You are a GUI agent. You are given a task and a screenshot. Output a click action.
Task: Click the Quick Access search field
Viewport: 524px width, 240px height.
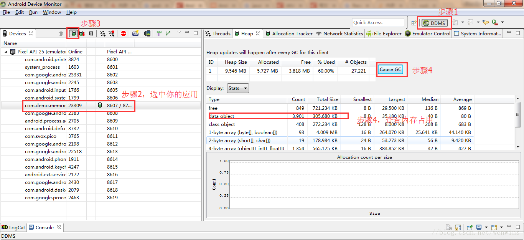[378, 23]
